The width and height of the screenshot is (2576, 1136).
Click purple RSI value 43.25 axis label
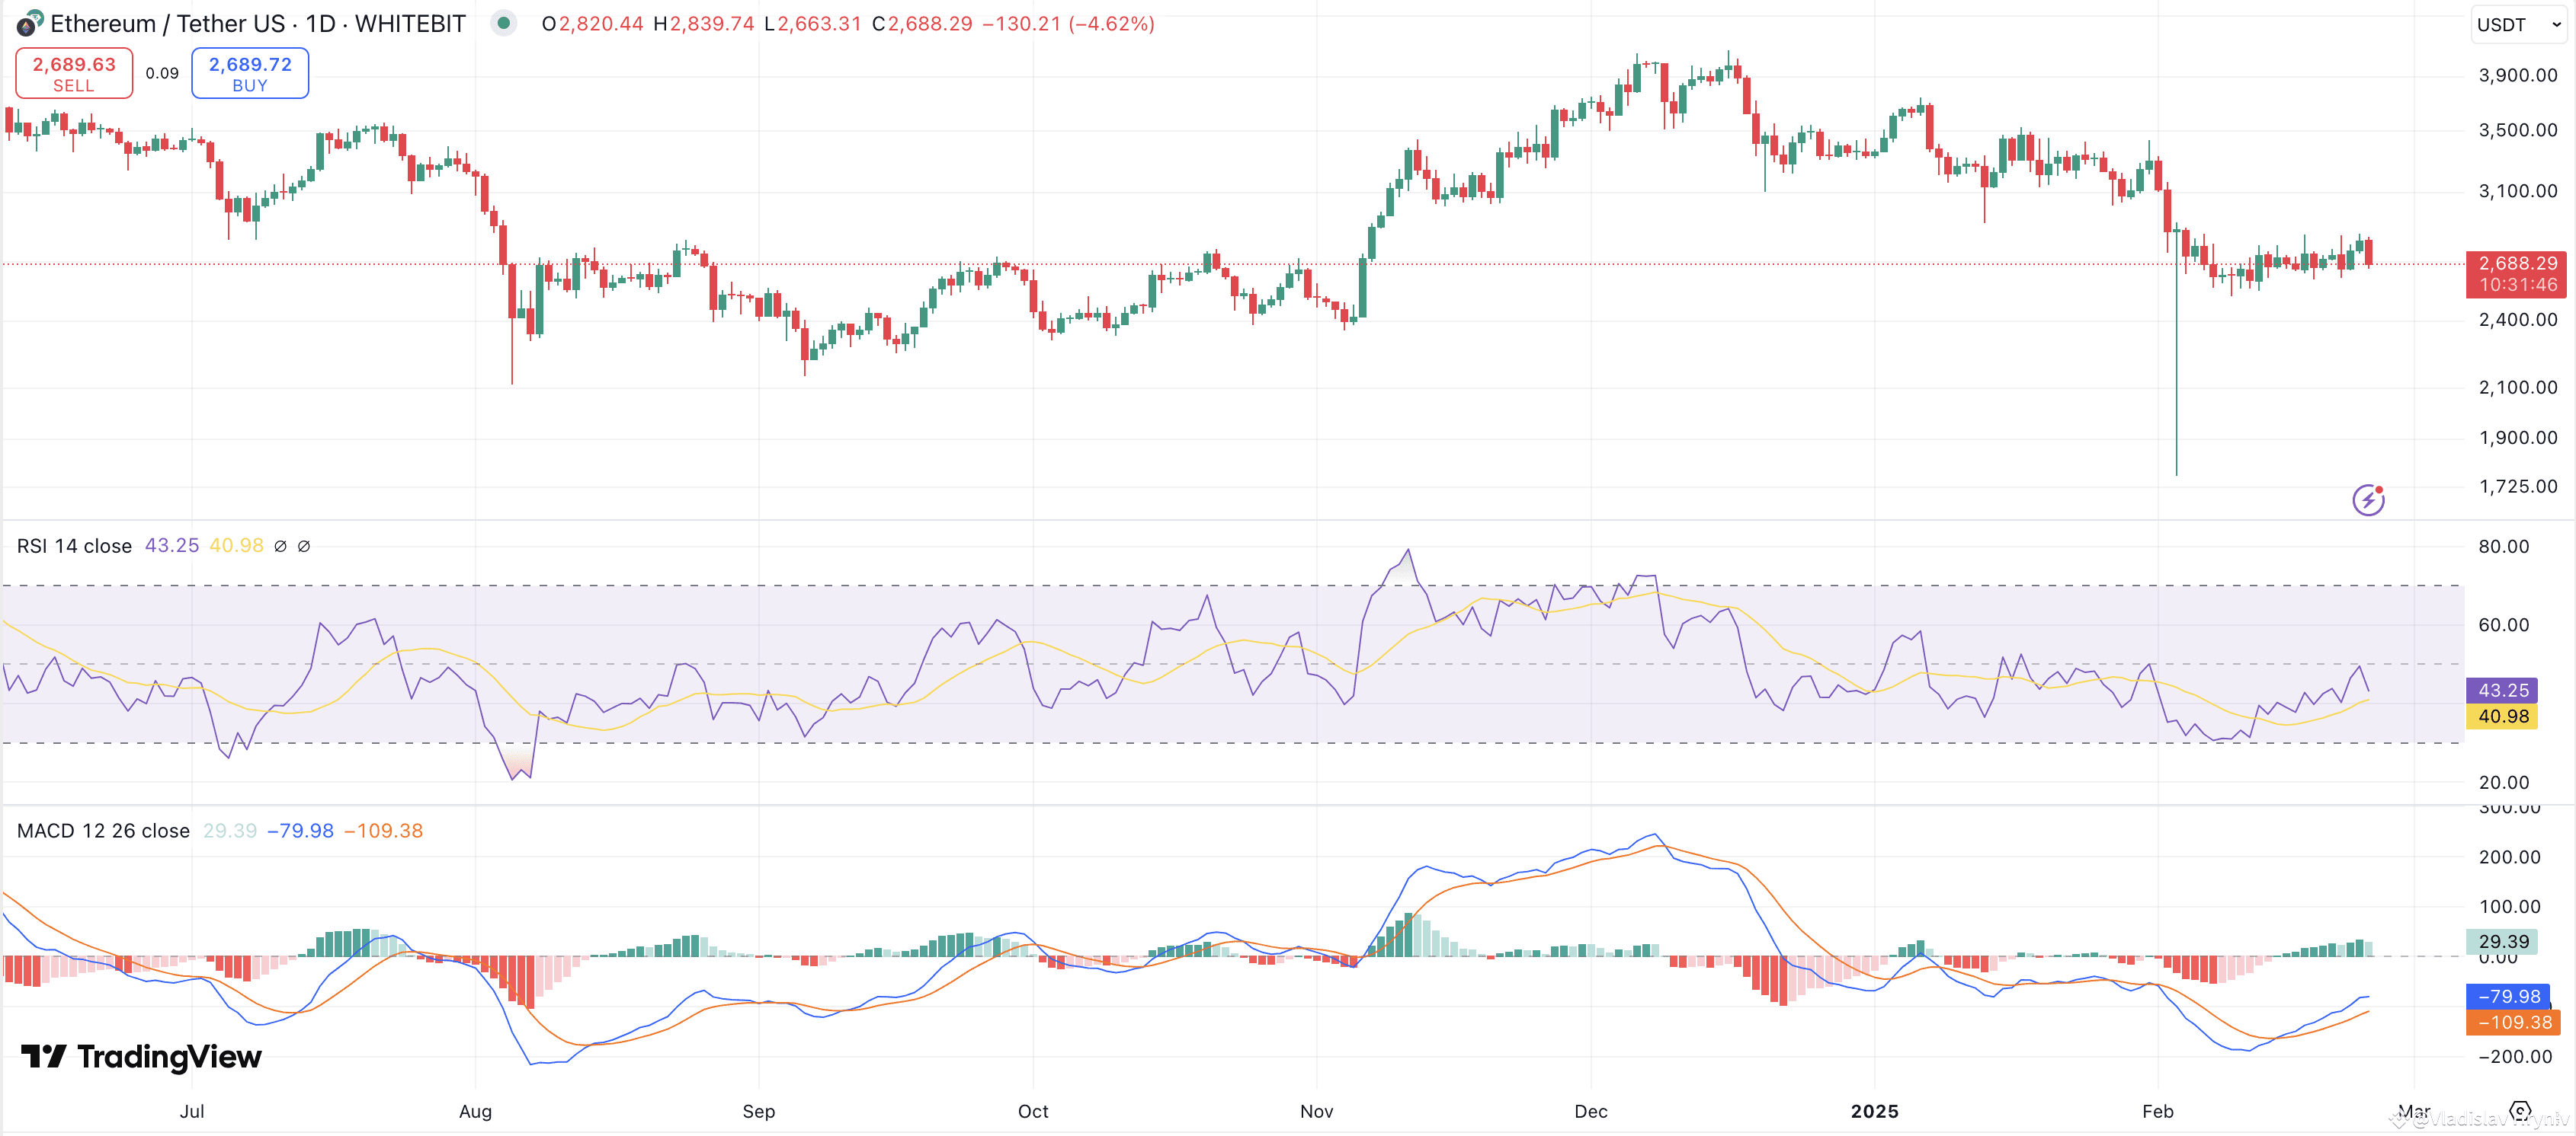point(2502,691)
